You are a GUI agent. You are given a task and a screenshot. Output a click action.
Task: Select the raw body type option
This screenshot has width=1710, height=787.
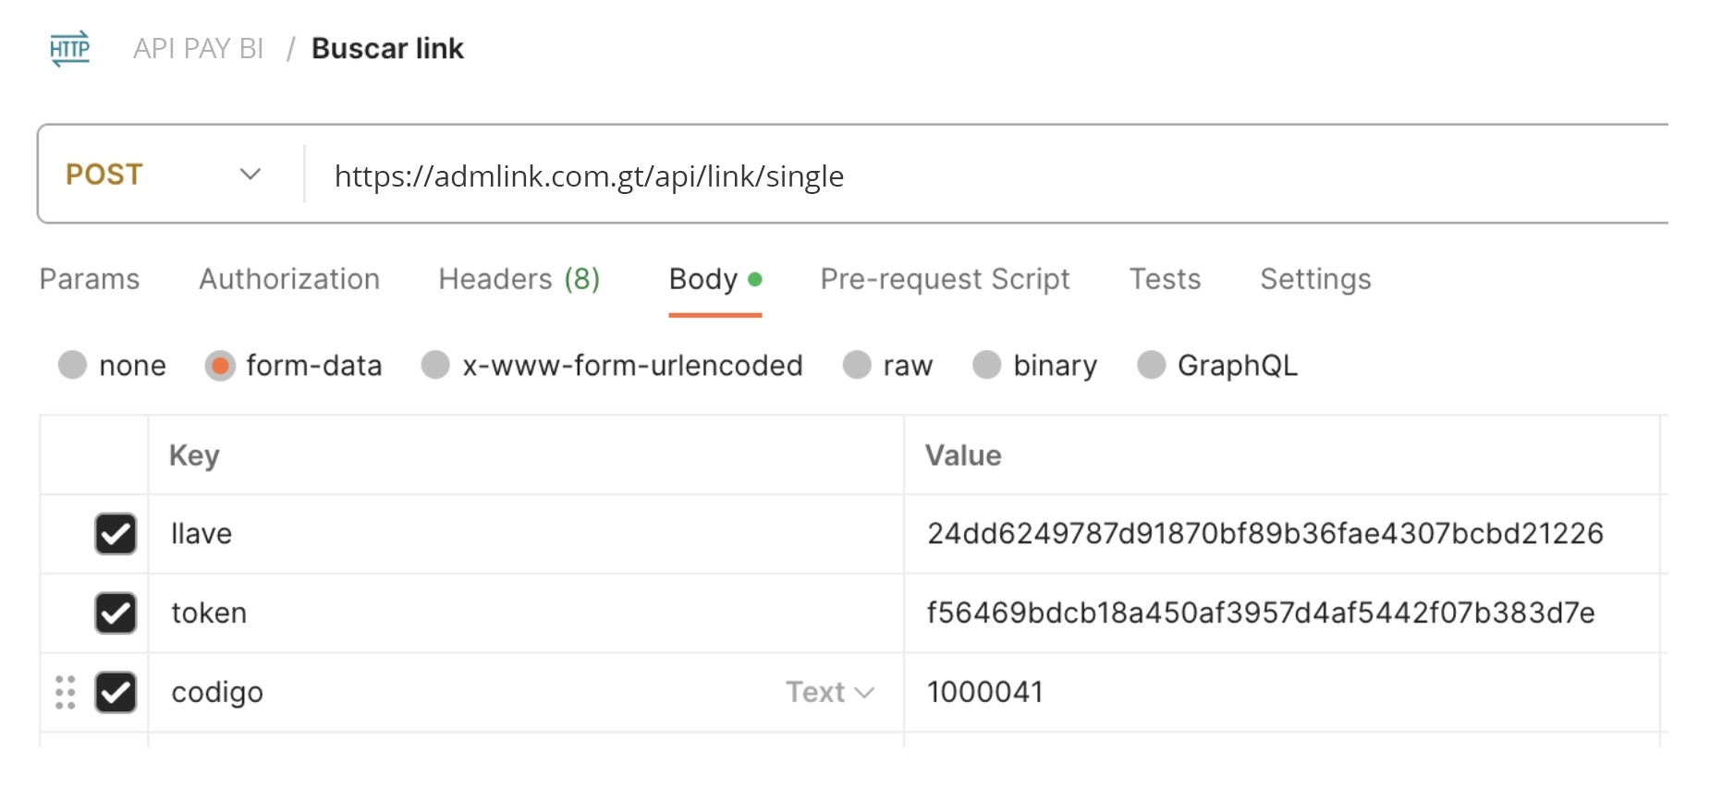coord(857,365)
